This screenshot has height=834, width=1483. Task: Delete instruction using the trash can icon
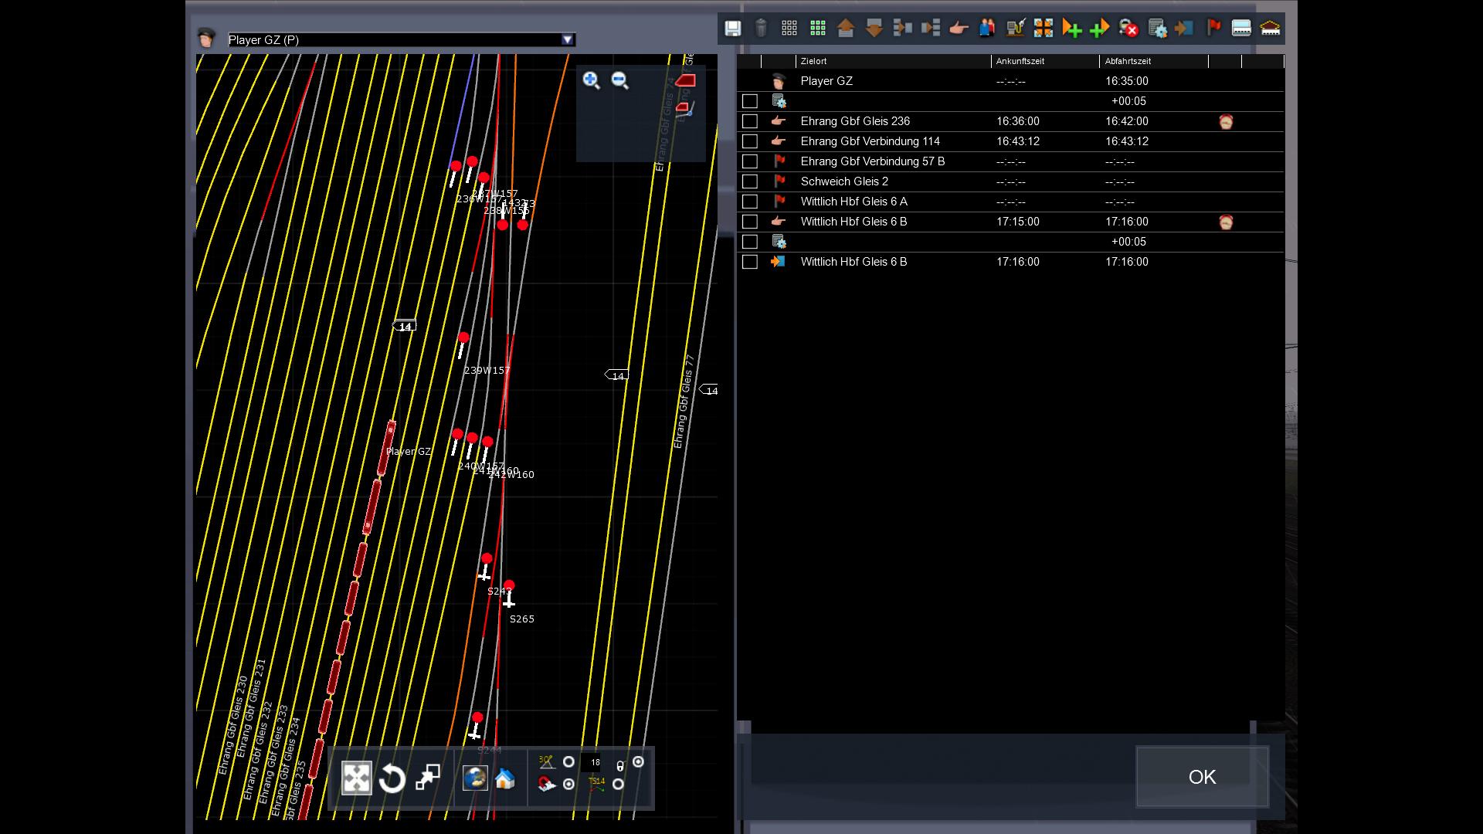point(761,29)
